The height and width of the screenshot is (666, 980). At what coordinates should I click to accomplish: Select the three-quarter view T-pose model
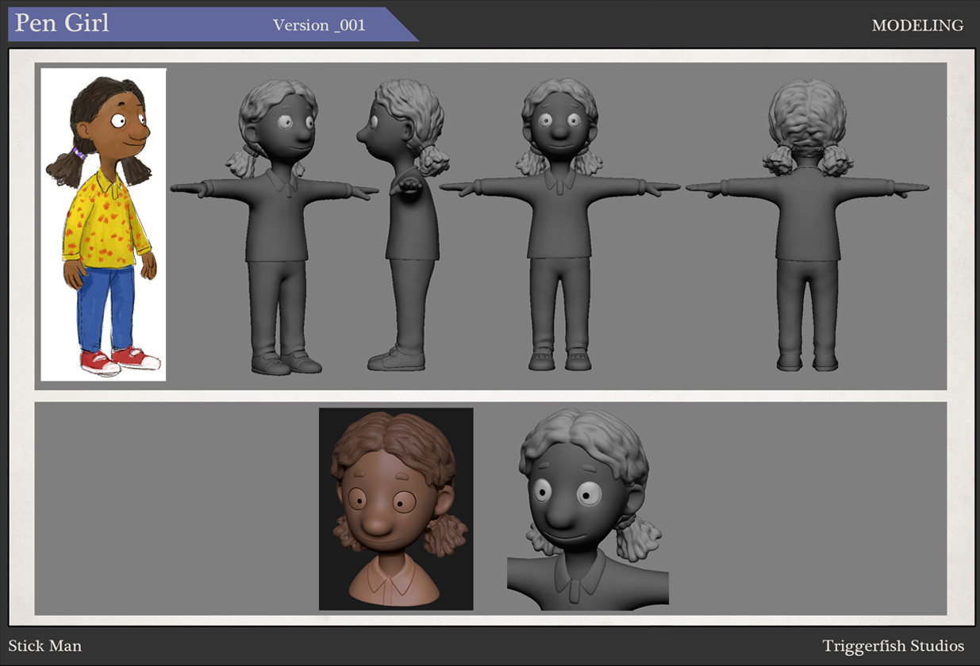click(275, 226)
